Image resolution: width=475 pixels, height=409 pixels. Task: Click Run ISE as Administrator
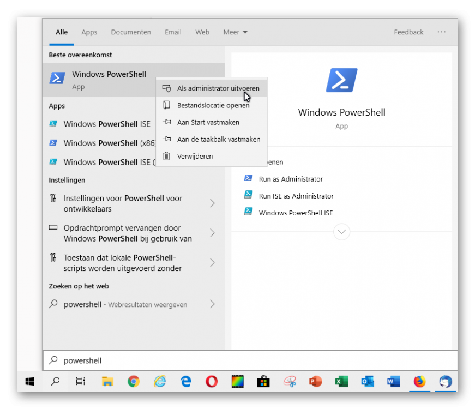(x=296, y=196)
